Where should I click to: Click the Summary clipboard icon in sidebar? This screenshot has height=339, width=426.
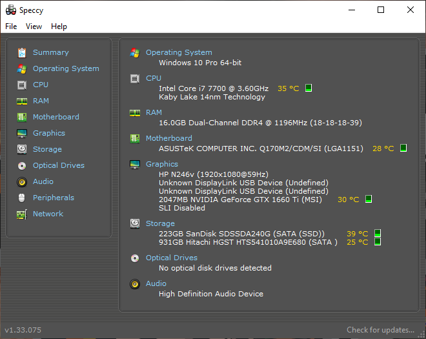(22, 53)
